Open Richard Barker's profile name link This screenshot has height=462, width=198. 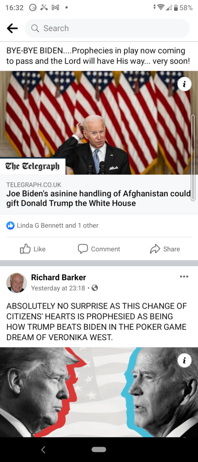tap(59, 277)
